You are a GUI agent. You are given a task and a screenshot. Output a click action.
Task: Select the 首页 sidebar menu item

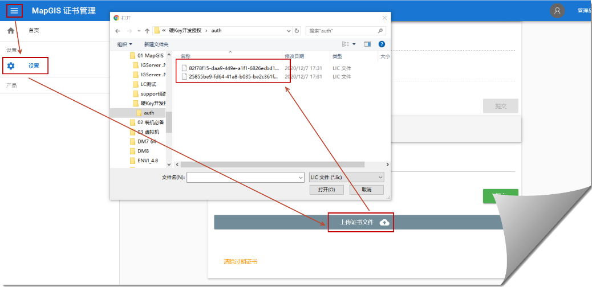click(x=34, y=30)
